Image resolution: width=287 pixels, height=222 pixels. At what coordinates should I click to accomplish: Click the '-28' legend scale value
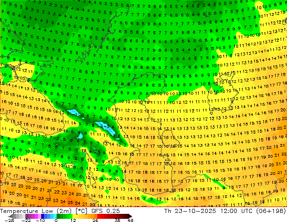9,220
